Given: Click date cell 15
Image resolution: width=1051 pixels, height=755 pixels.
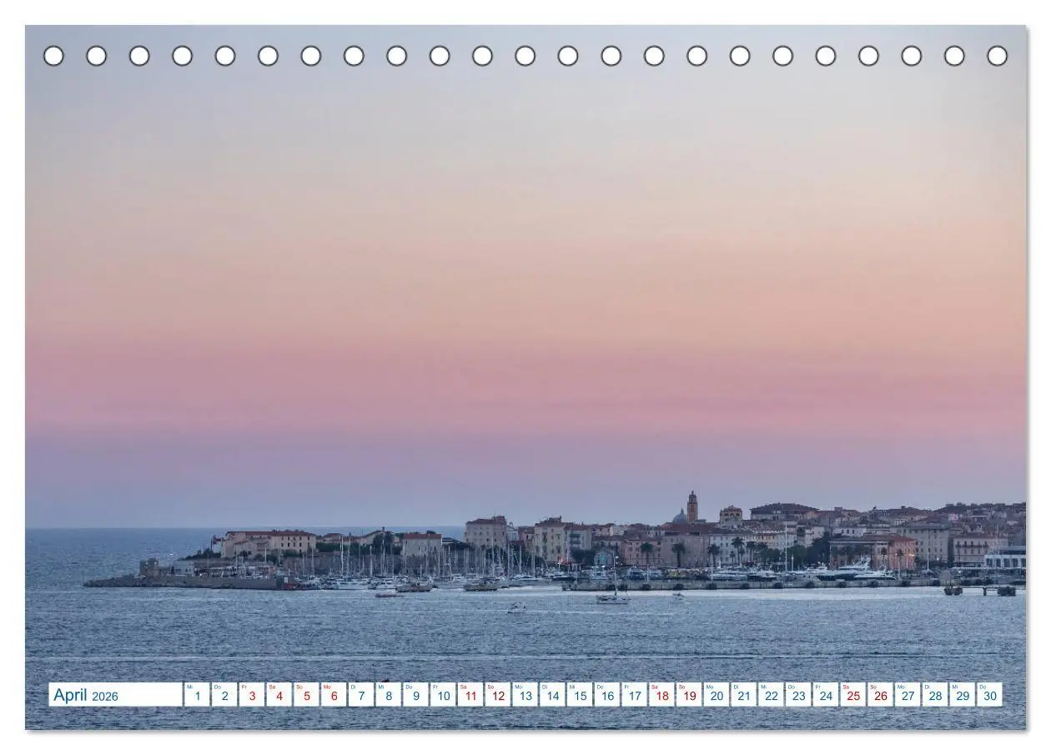Looking at the screenshot, I should [x=580, y=695].
